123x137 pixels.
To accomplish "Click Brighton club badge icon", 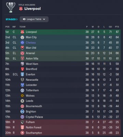I will coord(22,112).
